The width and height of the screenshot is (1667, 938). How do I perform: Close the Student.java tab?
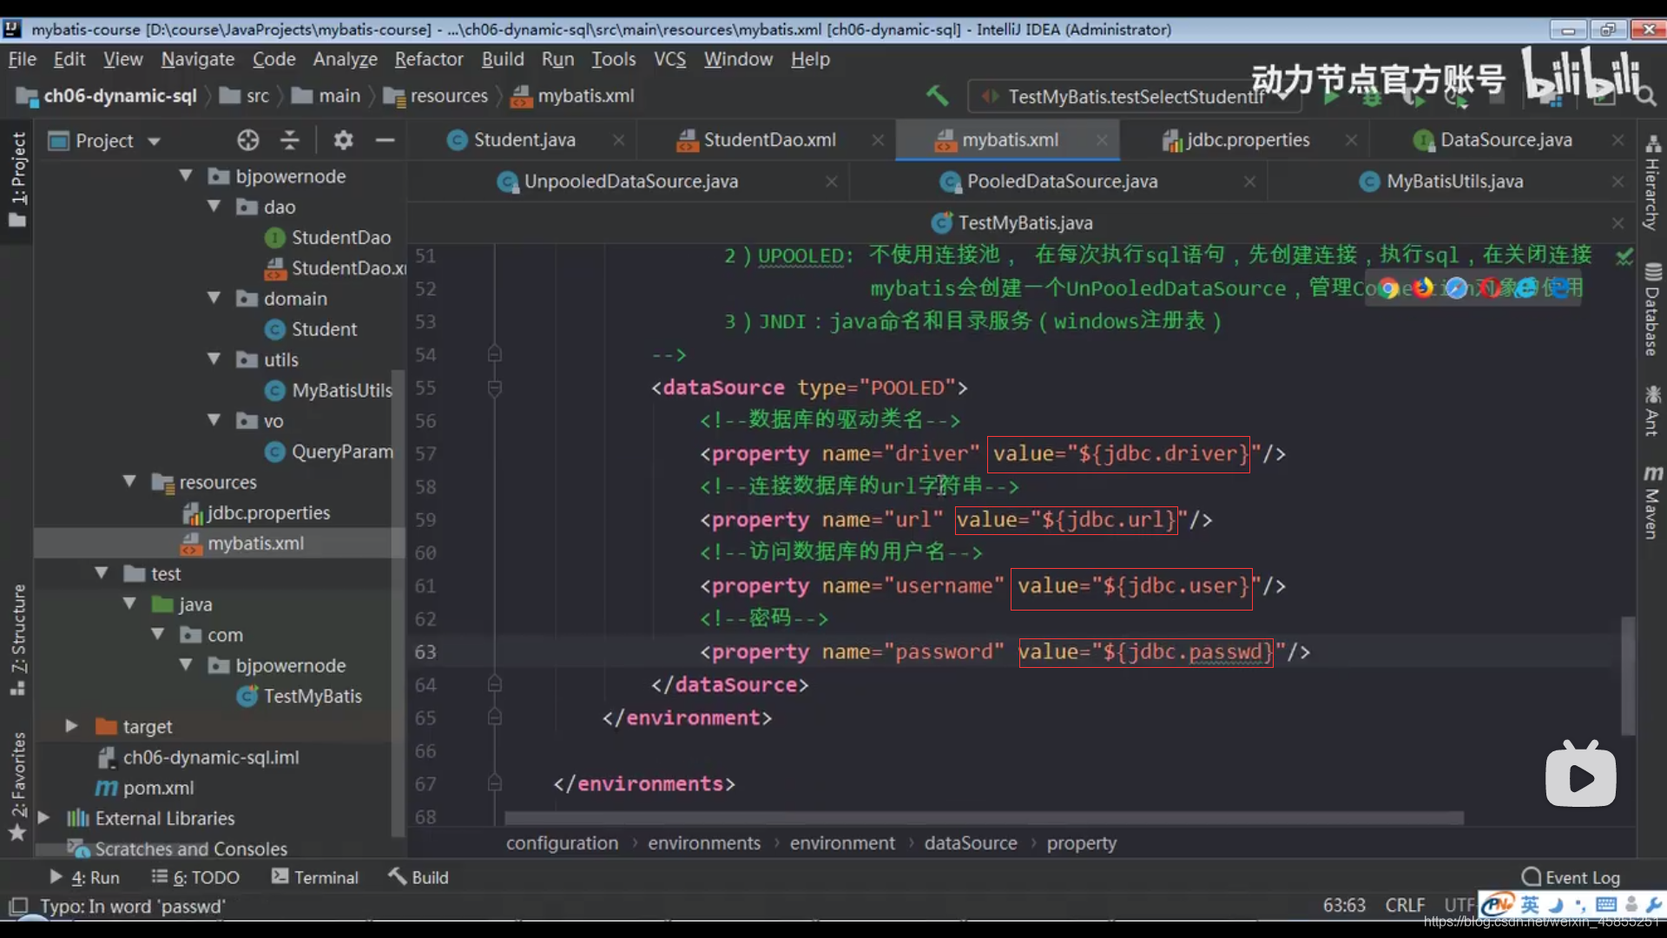pos(618,140)
